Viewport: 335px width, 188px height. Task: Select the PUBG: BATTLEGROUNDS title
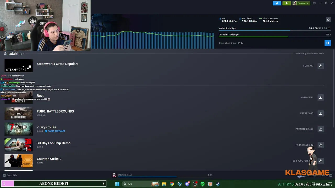pos(55,111)
